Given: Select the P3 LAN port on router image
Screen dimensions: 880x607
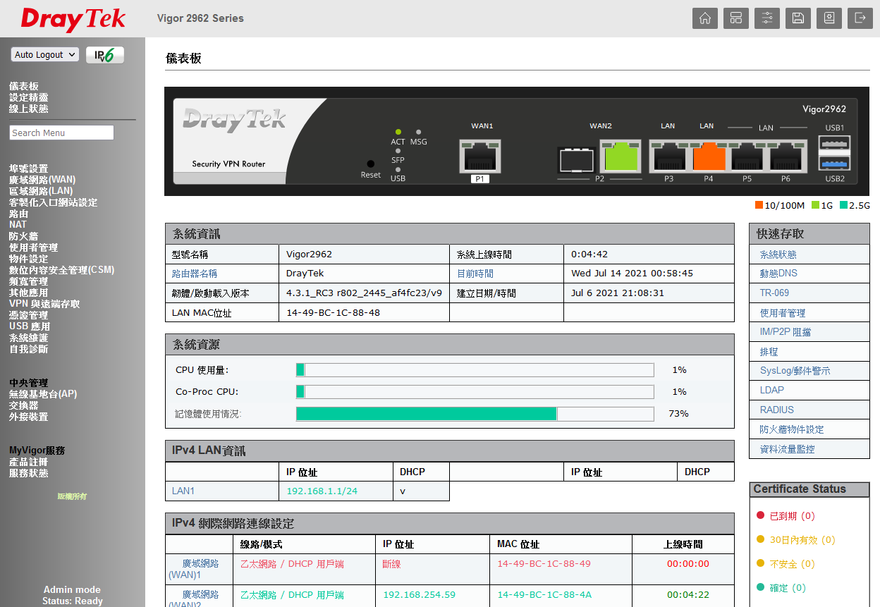Looking at the screenshot, I should 668,155.
